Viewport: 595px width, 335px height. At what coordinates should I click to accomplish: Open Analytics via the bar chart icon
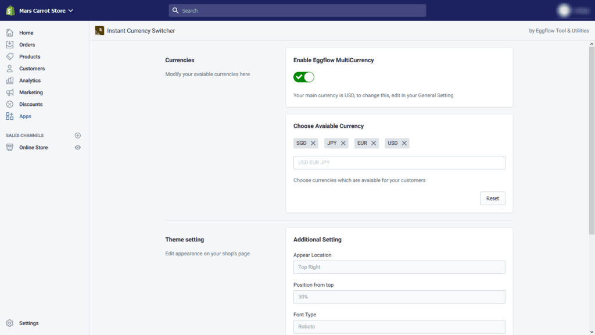click(x=9, y=80)
